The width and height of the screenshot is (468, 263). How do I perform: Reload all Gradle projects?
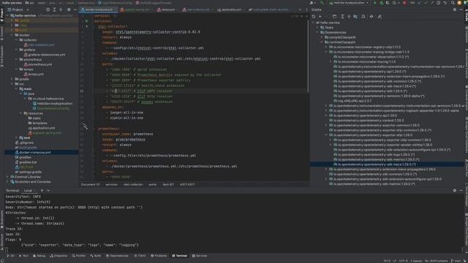pyautogui.click(x=314, y=17)
